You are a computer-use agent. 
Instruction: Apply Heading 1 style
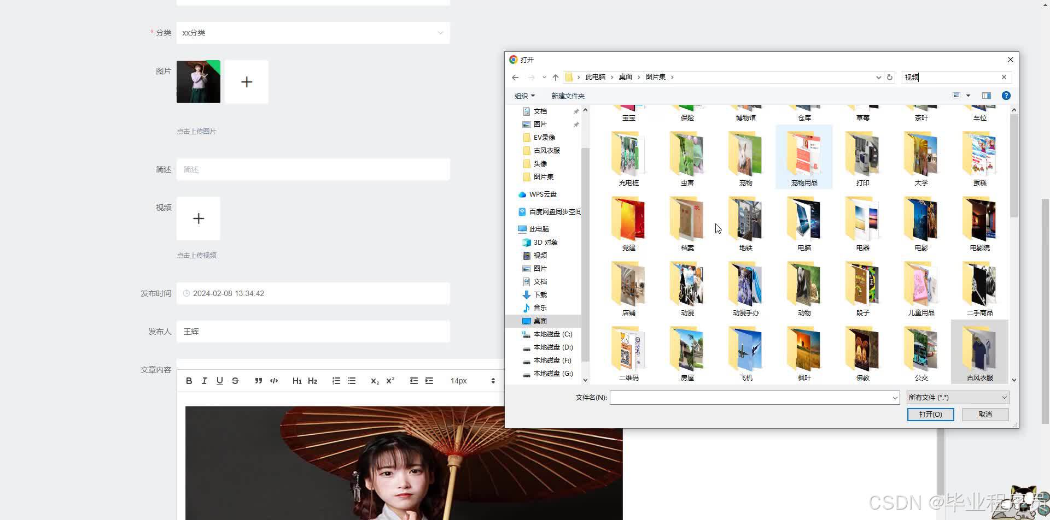point(297,380)
